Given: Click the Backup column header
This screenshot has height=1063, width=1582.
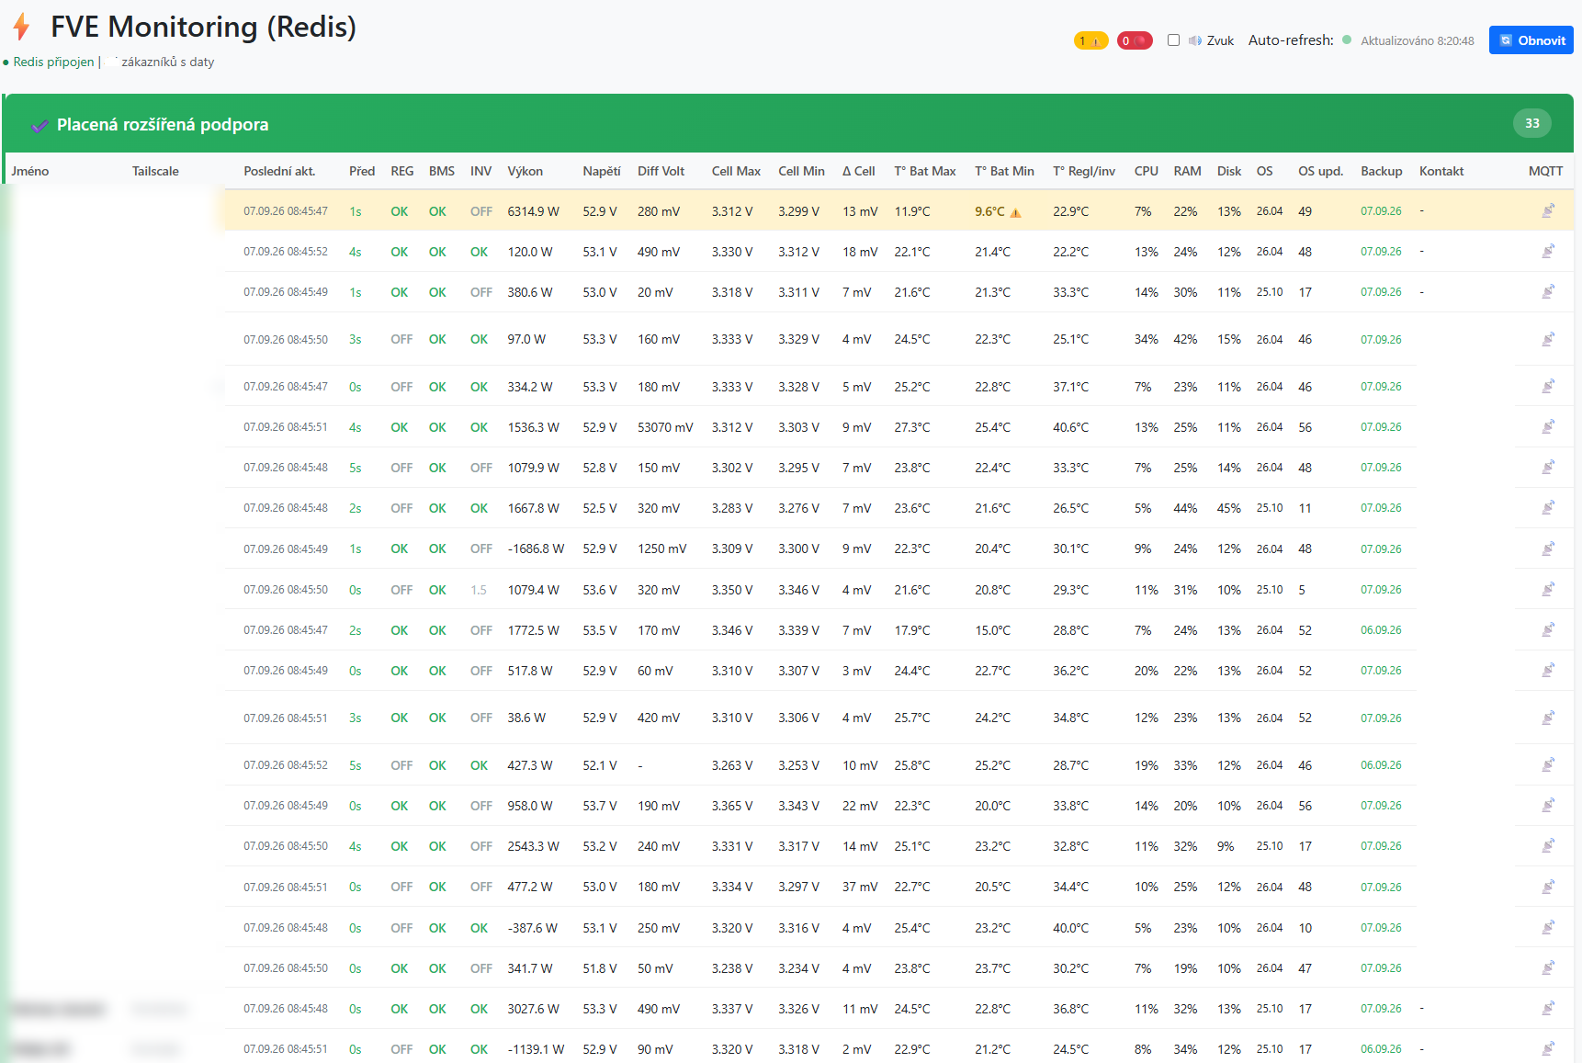Looking at the screenshot, I should [1381, 171].
